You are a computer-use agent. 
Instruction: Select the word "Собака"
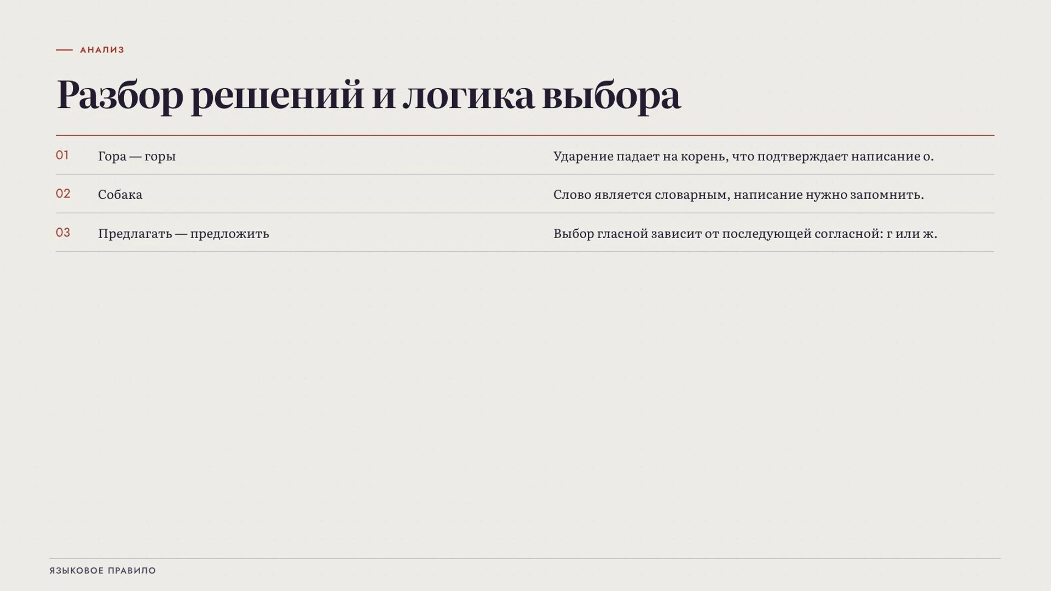(x=120, y=195)
